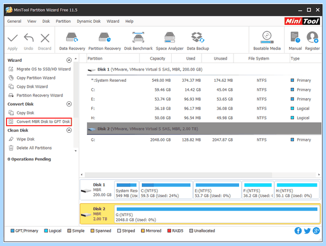326x246 pixels.
Task: Start the Copy Partition Wizard
Action: tap(32, 78)
